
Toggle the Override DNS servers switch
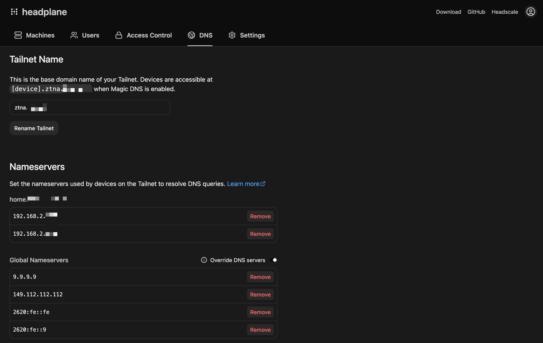coord(273,260)
